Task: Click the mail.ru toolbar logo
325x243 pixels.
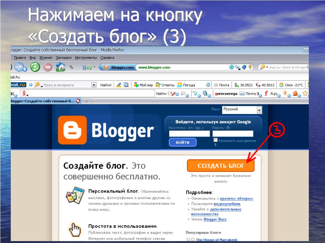Action: [18, 85]
